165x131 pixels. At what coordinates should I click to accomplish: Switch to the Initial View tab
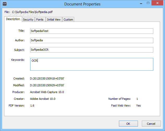click(54, 19)
